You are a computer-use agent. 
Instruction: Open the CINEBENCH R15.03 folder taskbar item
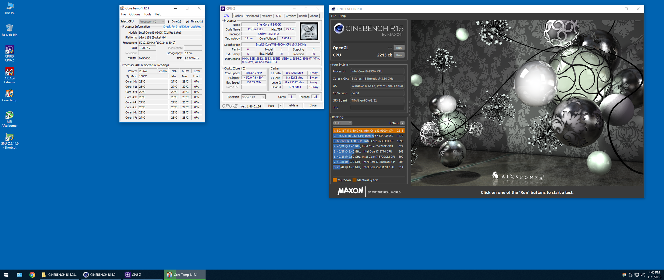coord(60,275)
